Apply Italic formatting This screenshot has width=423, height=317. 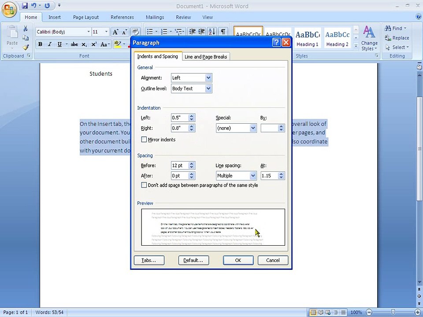(50, 44)
